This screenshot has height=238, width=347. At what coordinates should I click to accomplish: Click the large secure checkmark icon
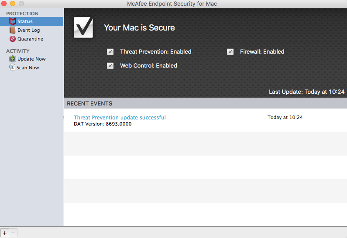[x=83, y=27]
